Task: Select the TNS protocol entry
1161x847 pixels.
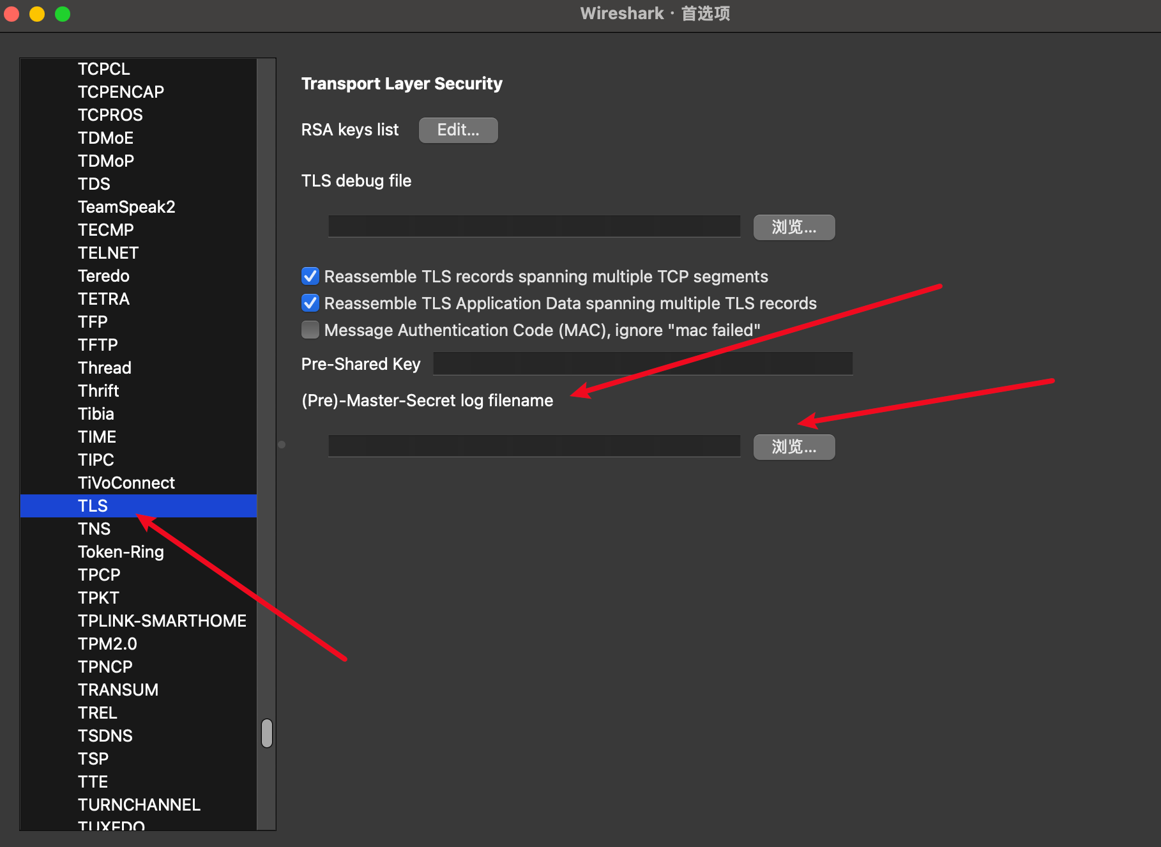Action: 95,529
